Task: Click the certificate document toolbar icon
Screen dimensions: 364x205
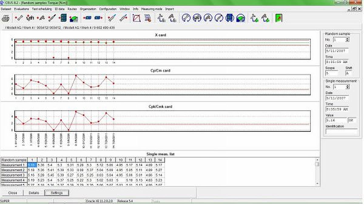Action: 148,18
